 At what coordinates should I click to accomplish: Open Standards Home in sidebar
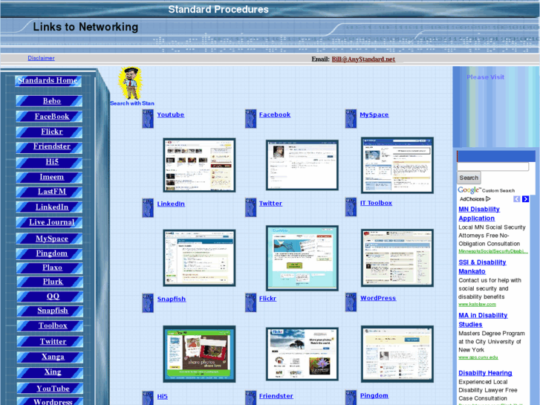pos(48,81)
